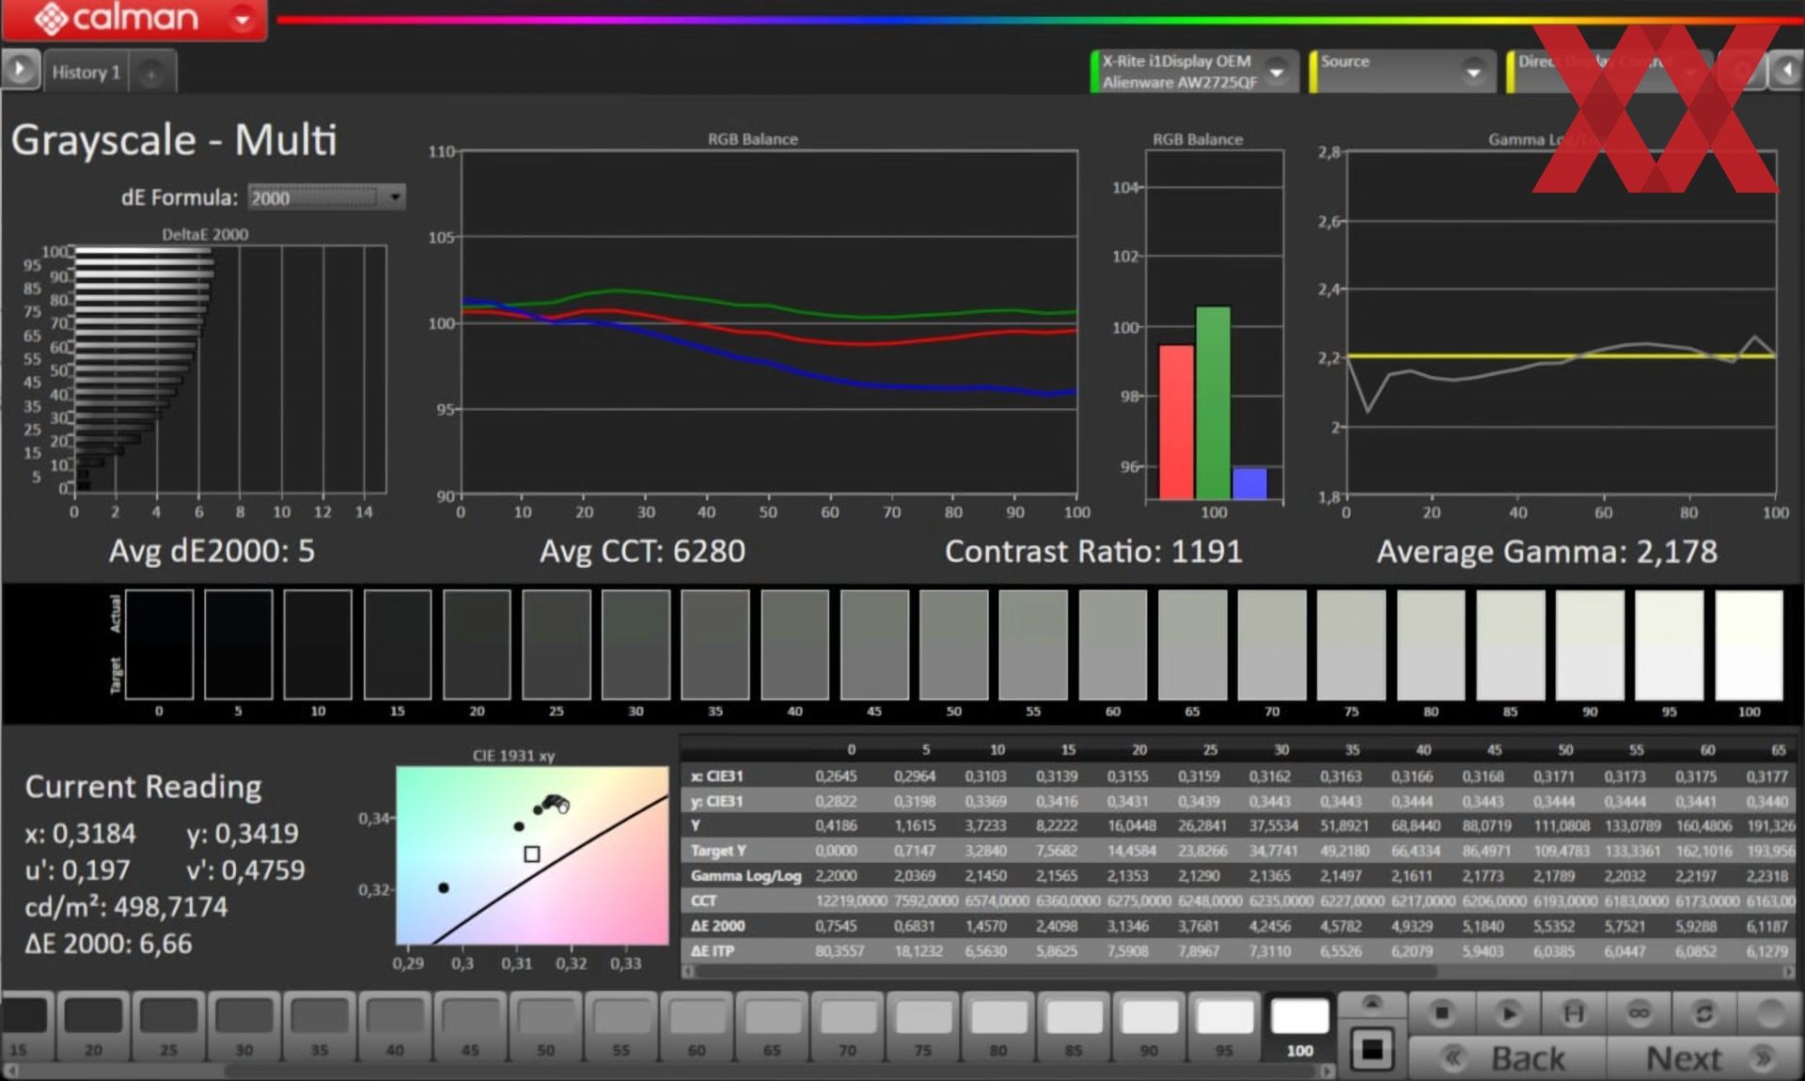The height and width of the screenshot is (1081, 1805).
Task: Click the 100 percent actual/target swatch
Action: click(1749, 645)
